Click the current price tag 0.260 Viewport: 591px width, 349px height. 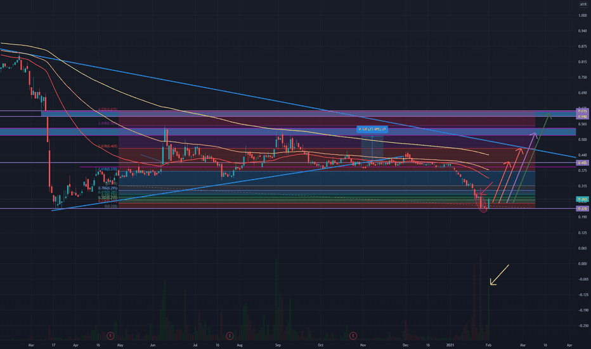tap(582, 199)
